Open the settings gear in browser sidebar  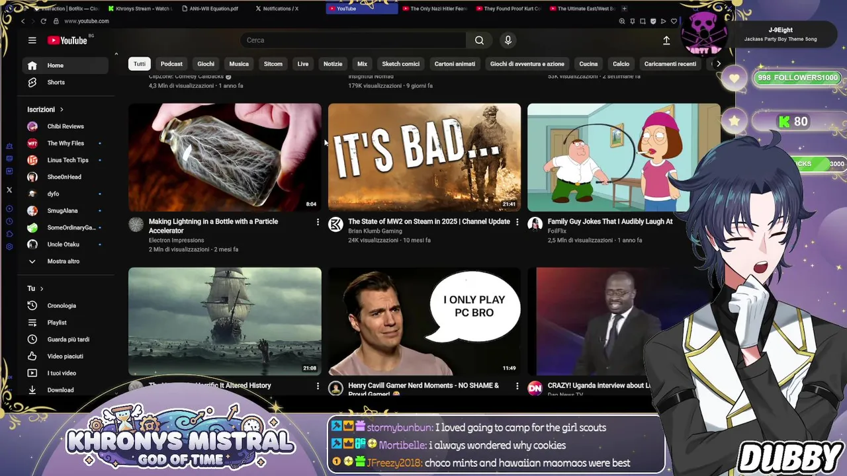point(9,247)
